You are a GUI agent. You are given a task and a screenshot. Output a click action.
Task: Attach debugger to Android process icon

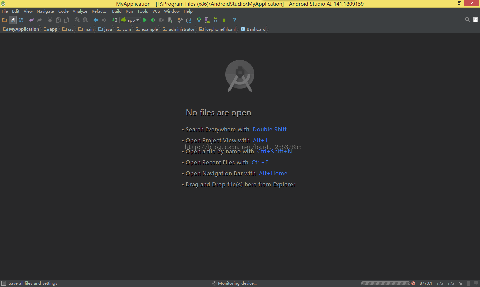pyautogui.click(x=170, y=20)
